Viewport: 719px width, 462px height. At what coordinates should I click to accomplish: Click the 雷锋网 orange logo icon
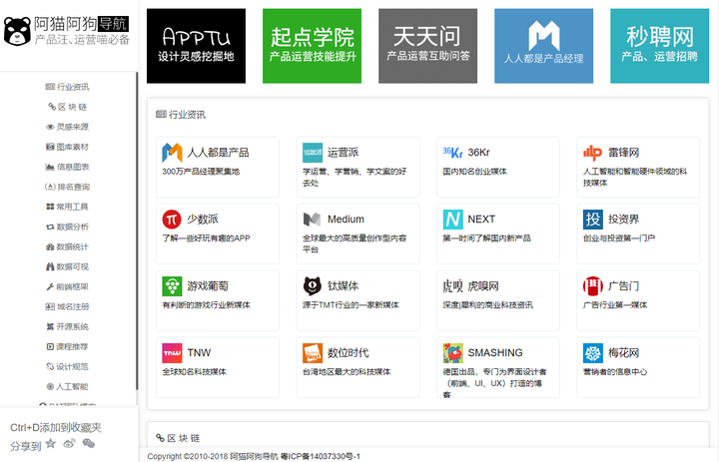[592, 153]
